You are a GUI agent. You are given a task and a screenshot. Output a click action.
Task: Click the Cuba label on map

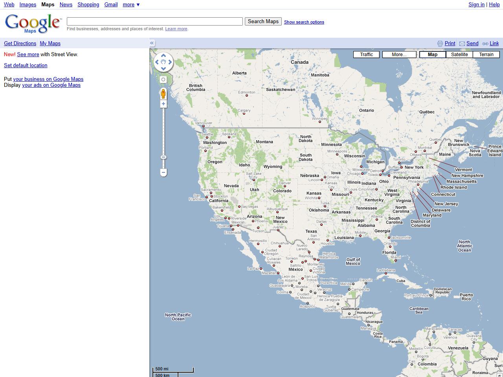pyautogui.click(x=400, y=281)
